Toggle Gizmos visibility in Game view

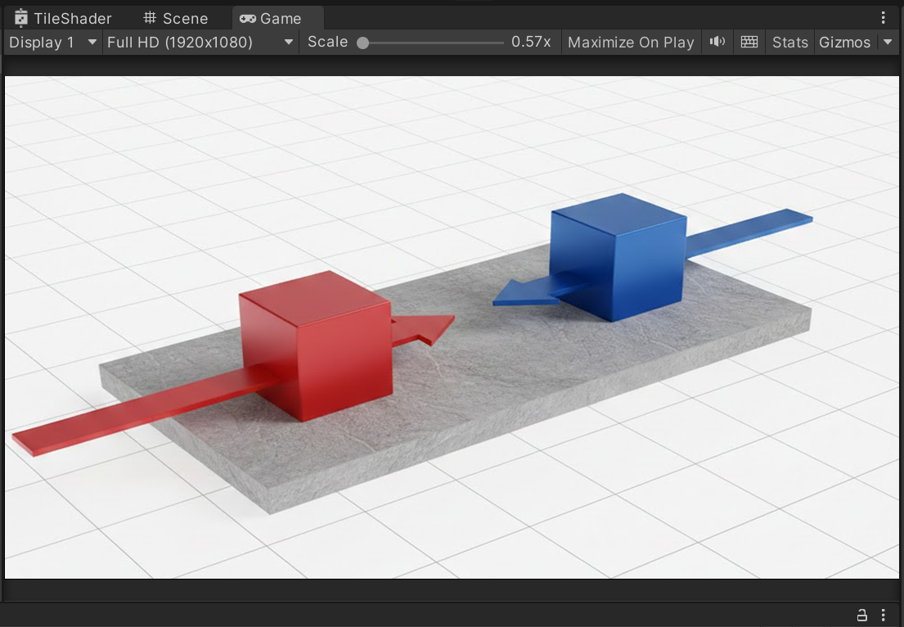[844, 42]
